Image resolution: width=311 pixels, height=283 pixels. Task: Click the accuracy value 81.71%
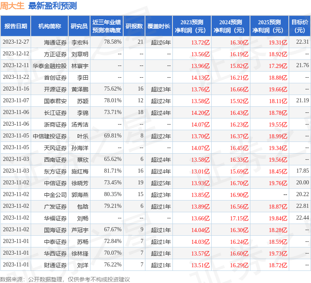pos(113,171)
